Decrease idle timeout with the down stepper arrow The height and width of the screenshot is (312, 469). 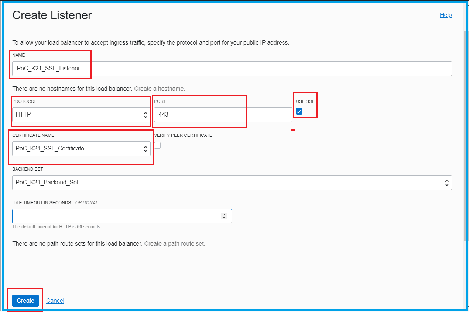click(224, 218)
